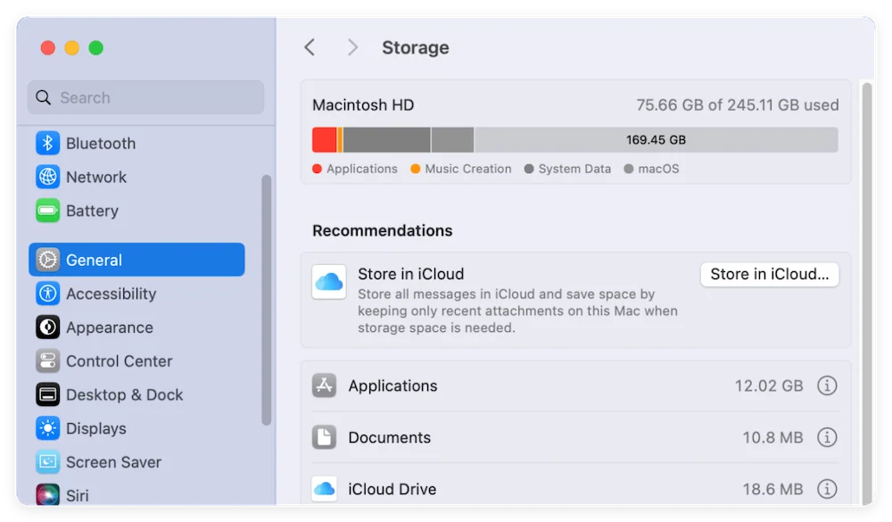The width and height of the screenshot is (892, 522).
Task: Go forward with the right chevron
Action: (352, 47)
